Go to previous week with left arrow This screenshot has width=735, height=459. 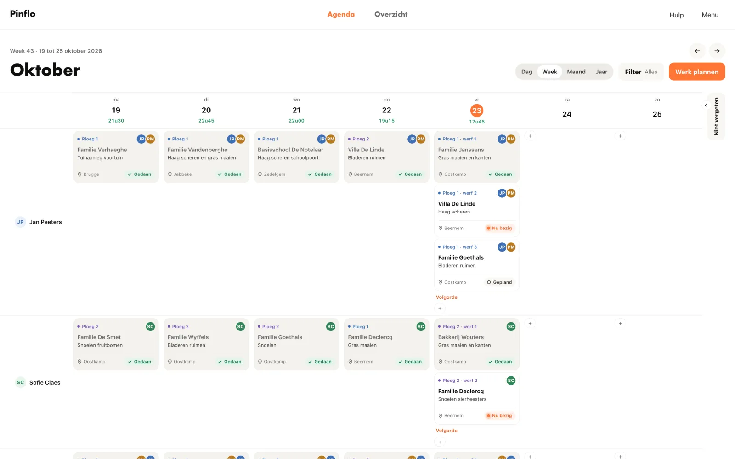pyautogui.click(x=697, y=51)
